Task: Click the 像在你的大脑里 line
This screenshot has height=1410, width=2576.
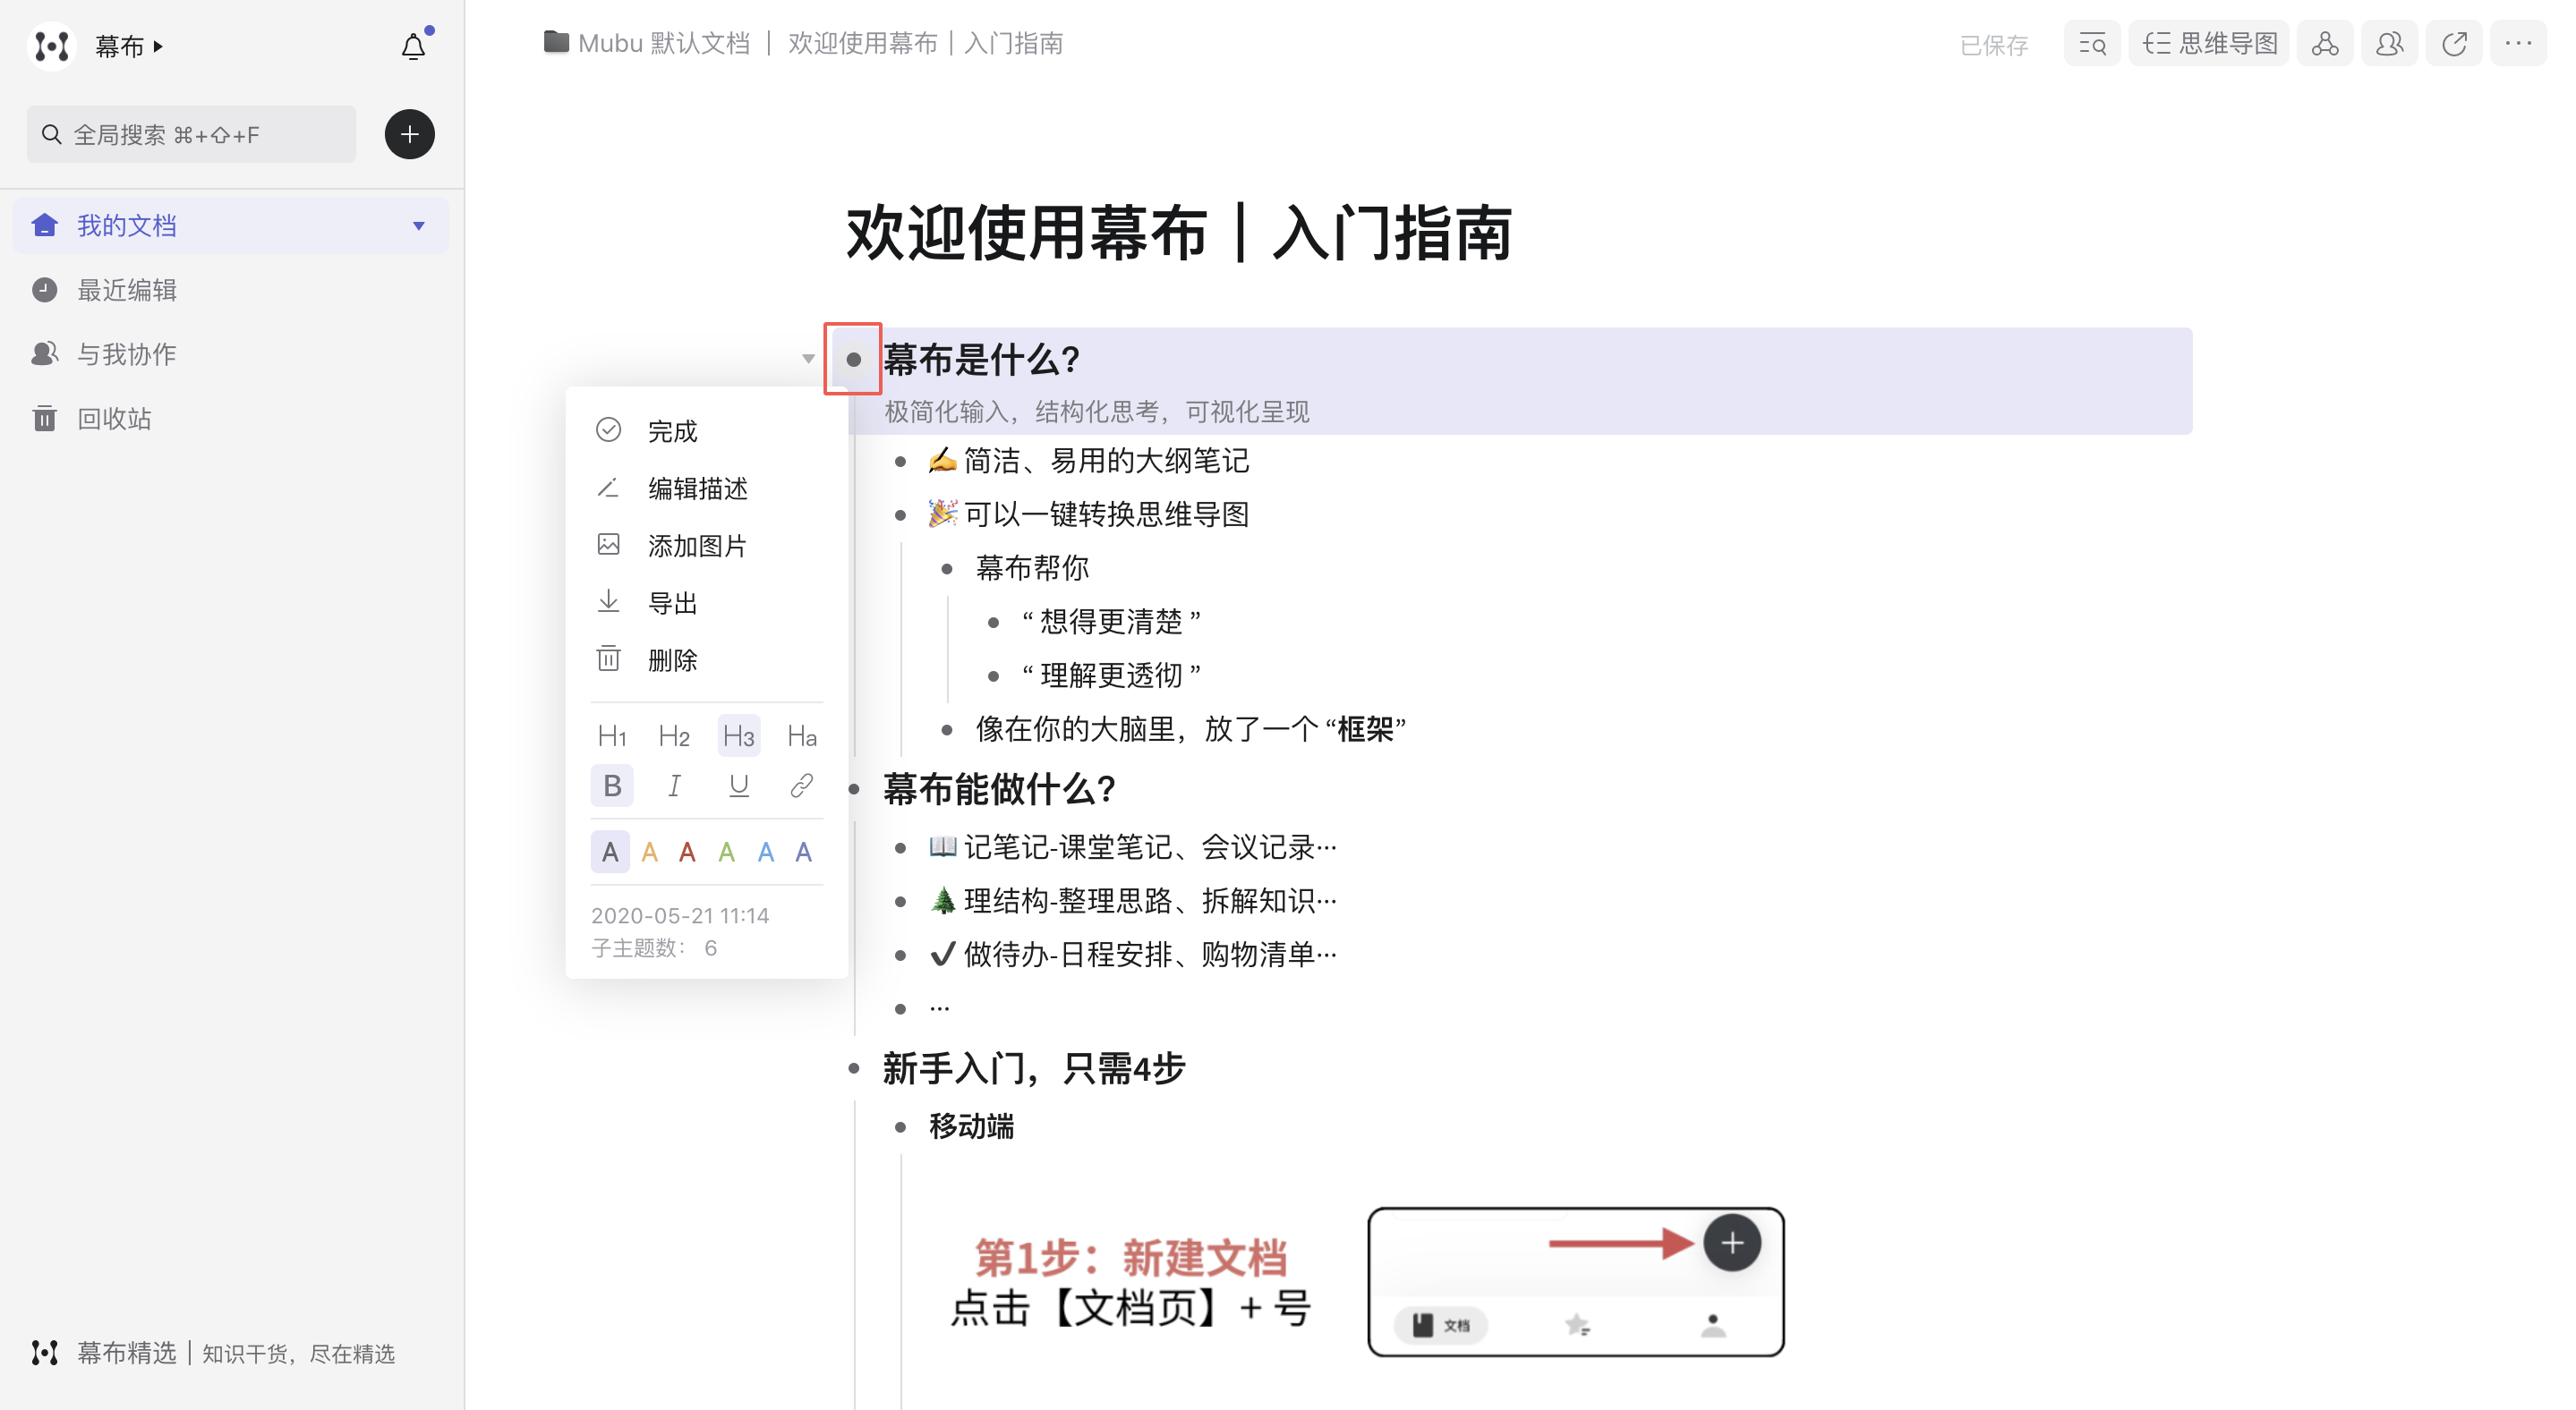Action: pyautogui.click(x=1190, y=728)
